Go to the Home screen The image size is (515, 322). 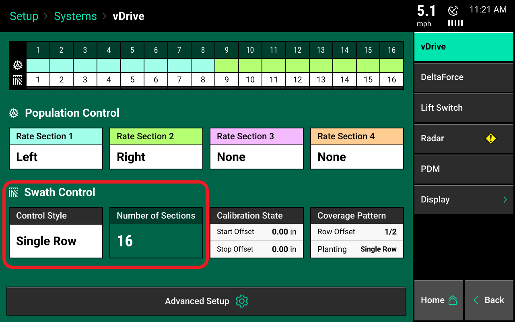click(439, 300)
